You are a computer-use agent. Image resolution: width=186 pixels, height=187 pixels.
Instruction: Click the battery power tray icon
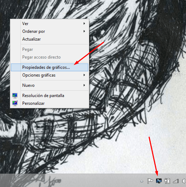pos(167,181)
